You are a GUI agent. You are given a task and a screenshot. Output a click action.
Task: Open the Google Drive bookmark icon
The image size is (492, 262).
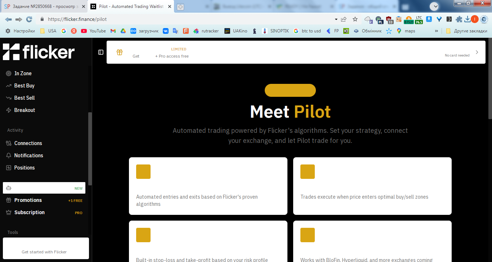(123, 31)
